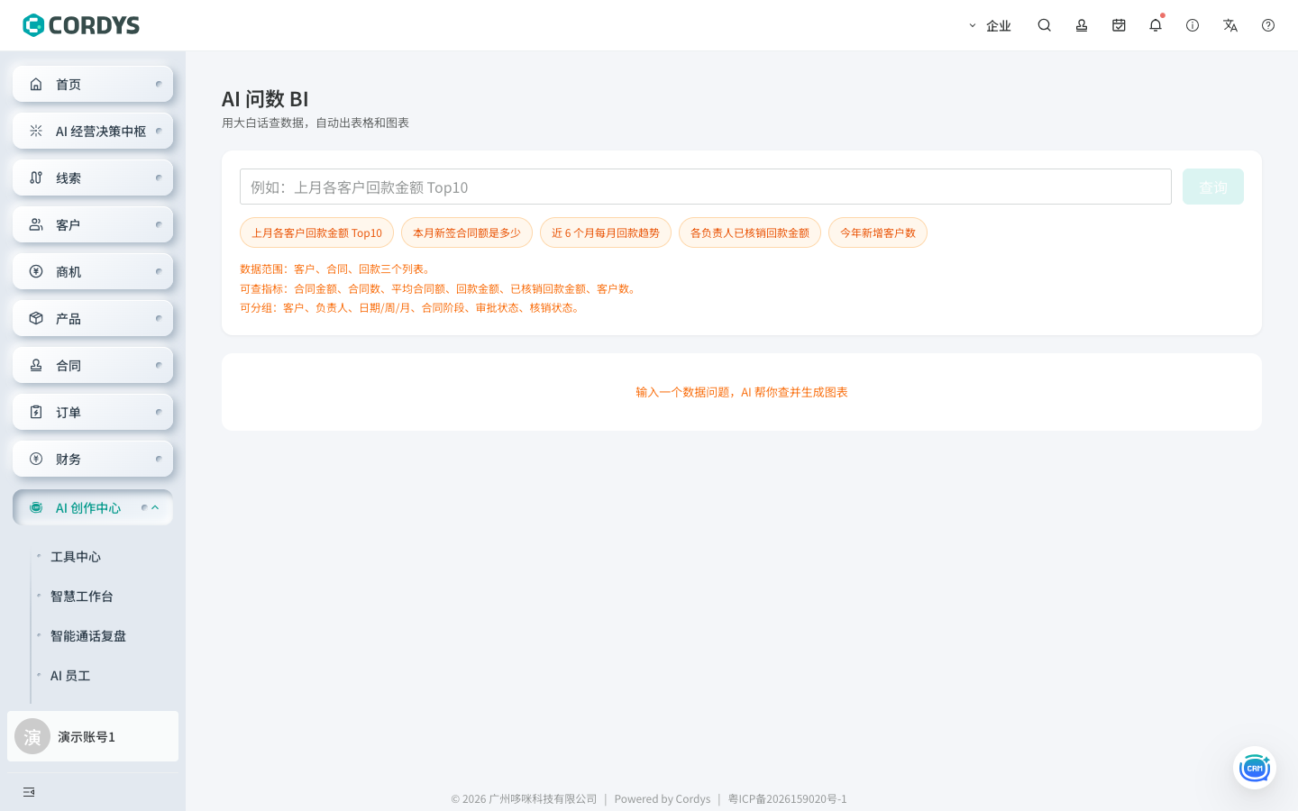Choose 近 6 个月每月回款趋势 suggestion

606,232
